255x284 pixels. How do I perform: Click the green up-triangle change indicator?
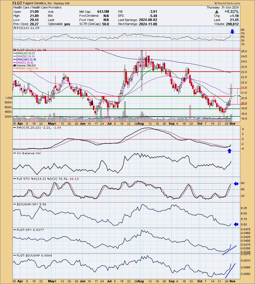click(217, 12)
